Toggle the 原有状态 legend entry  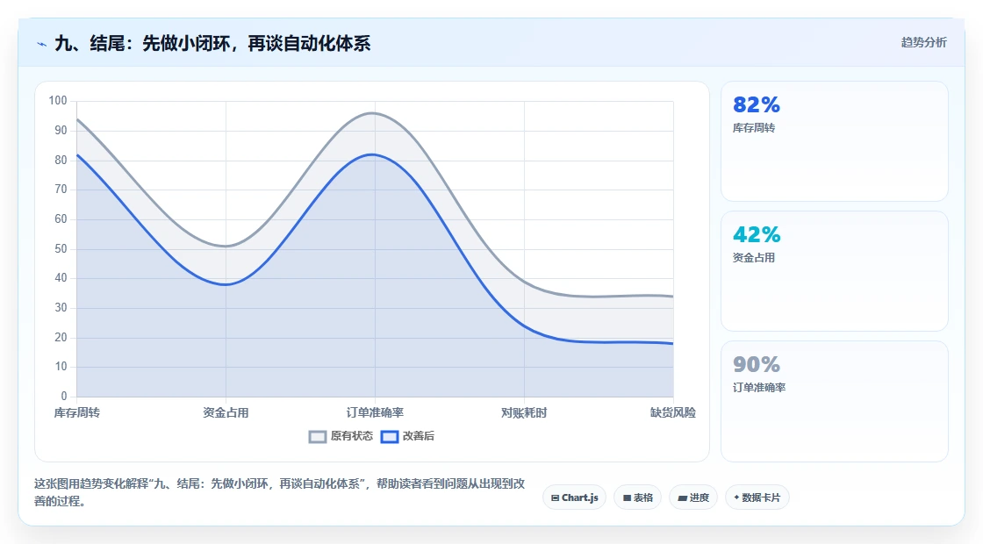click(x=341, y=436)
